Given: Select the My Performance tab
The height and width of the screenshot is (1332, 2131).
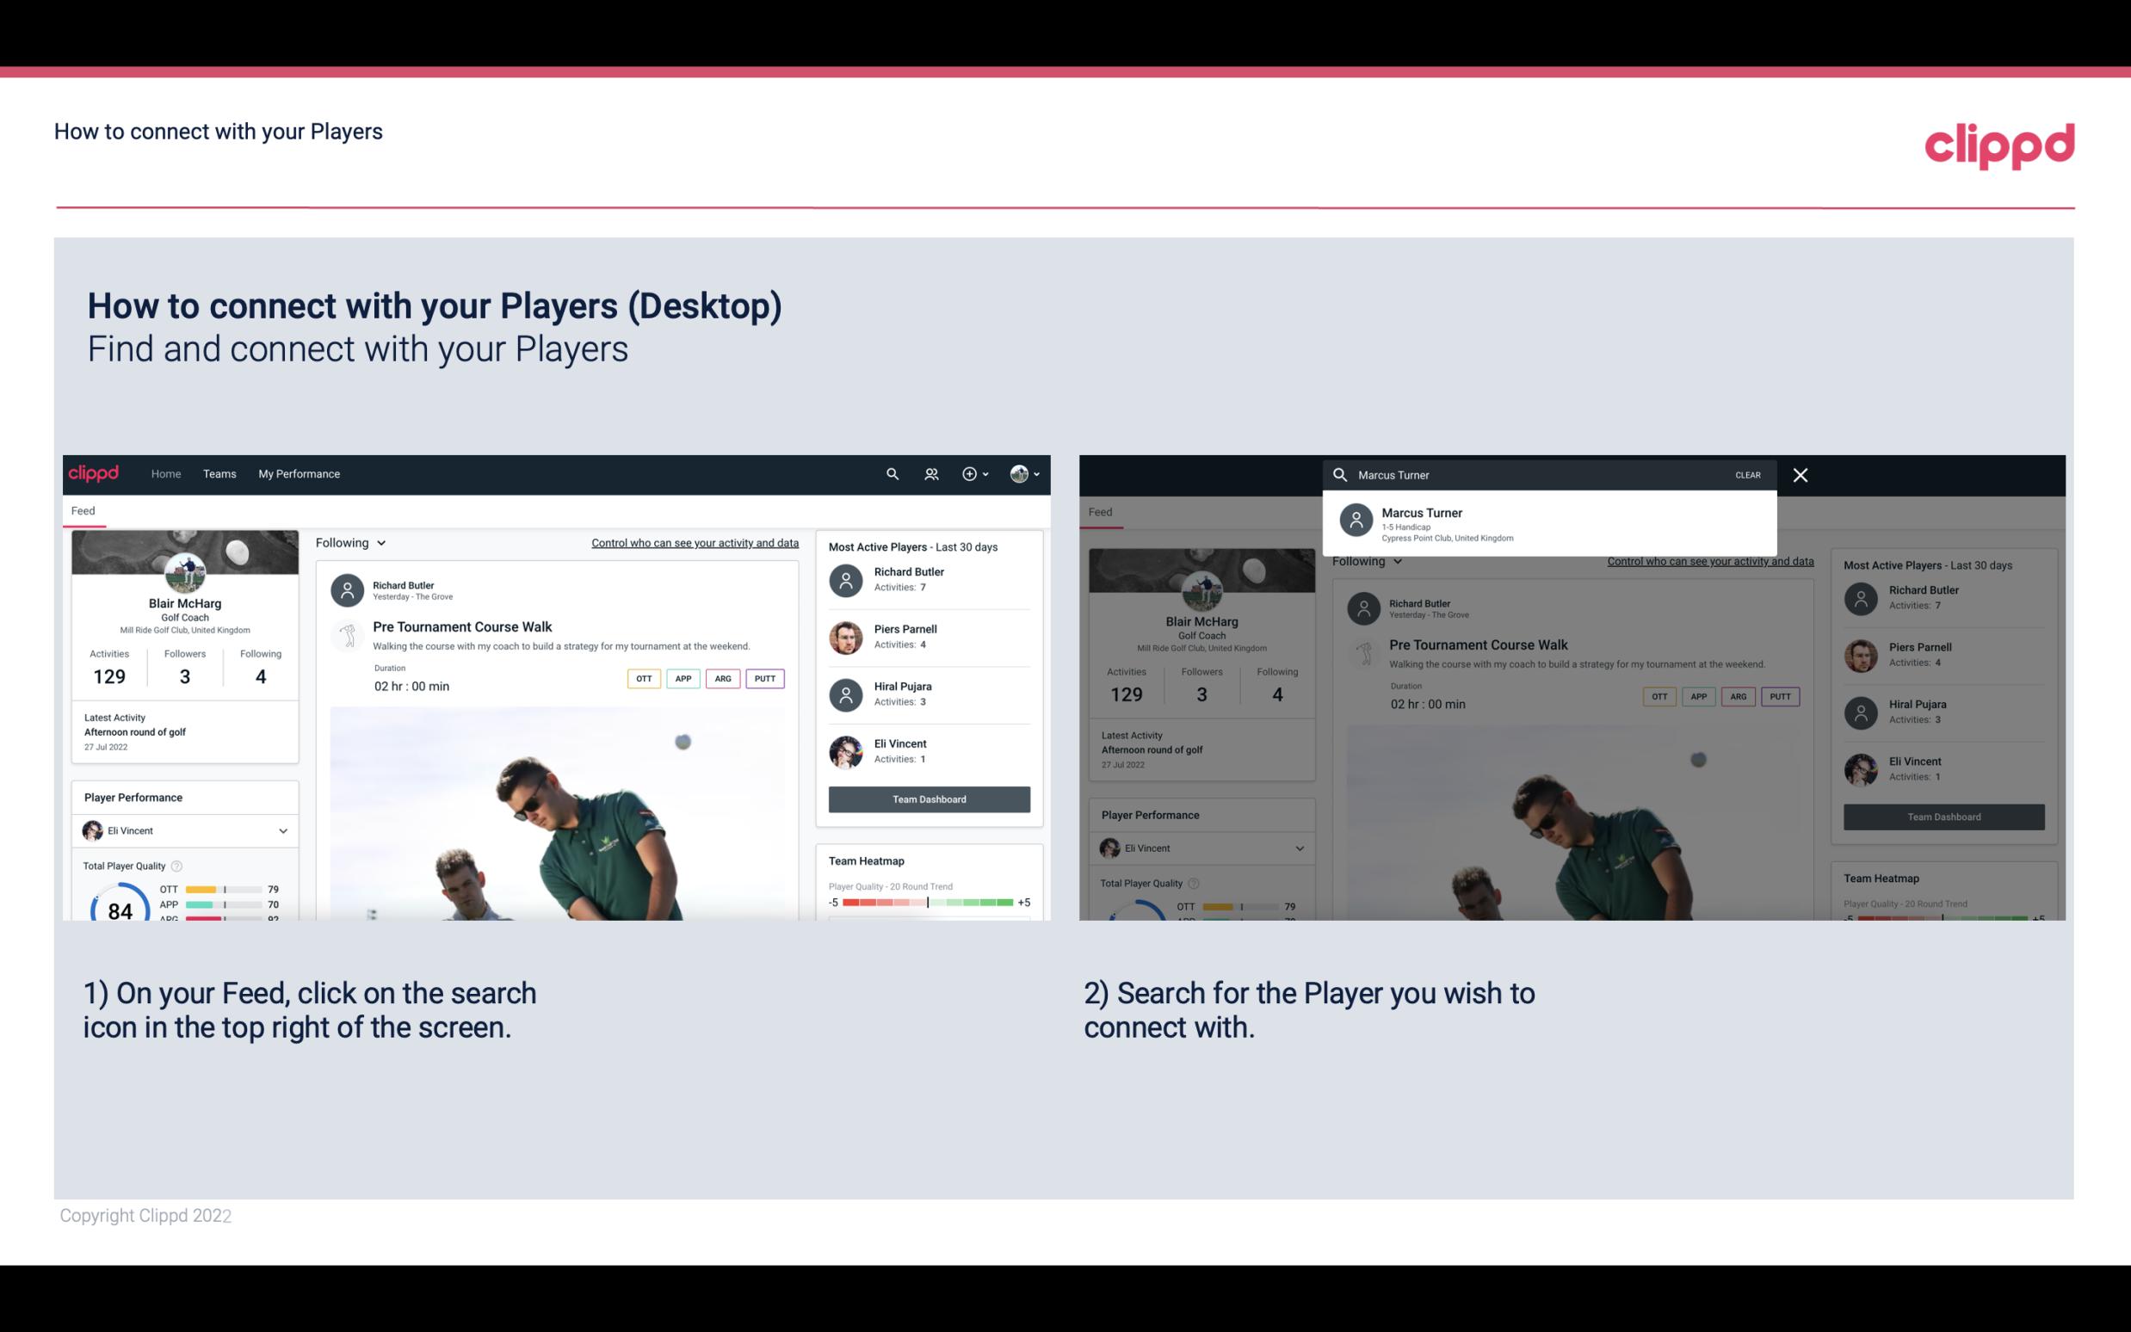Looking at the screenshot, I should click(298, 472).
